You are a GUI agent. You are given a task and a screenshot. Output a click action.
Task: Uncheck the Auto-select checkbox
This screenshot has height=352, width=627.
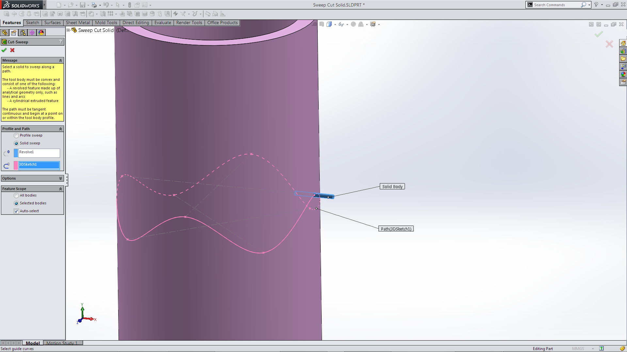click(x=16, y=211)
